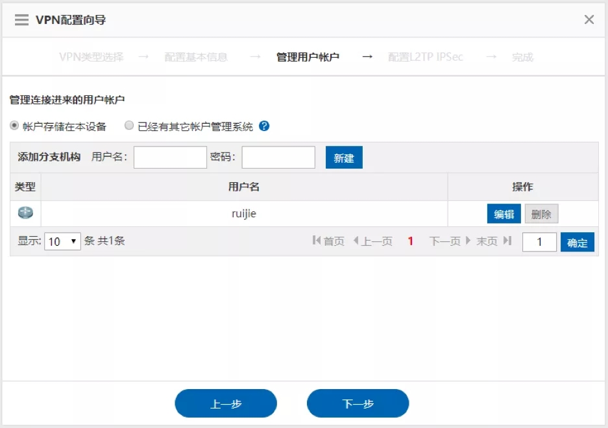The width and height of the screenshot is (608, 428).
Task: Click the router type icon in ruijie row
Action: coord(25,213)
